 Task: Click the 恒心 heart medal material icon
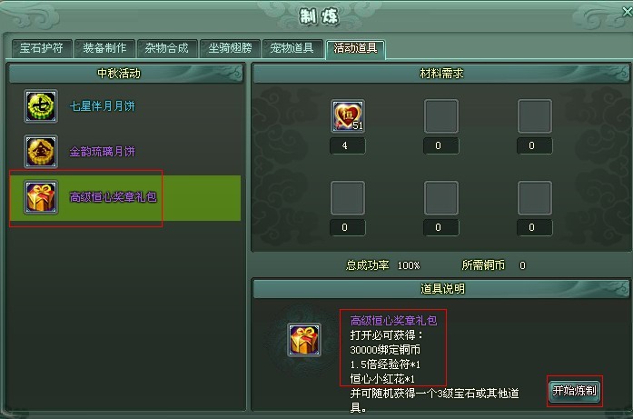348,116
